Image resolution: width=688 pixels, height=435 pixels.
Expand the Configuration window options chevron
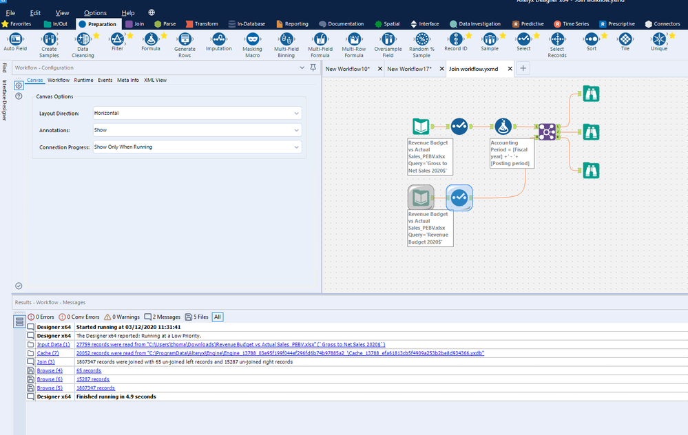click(x=302, y=67)
